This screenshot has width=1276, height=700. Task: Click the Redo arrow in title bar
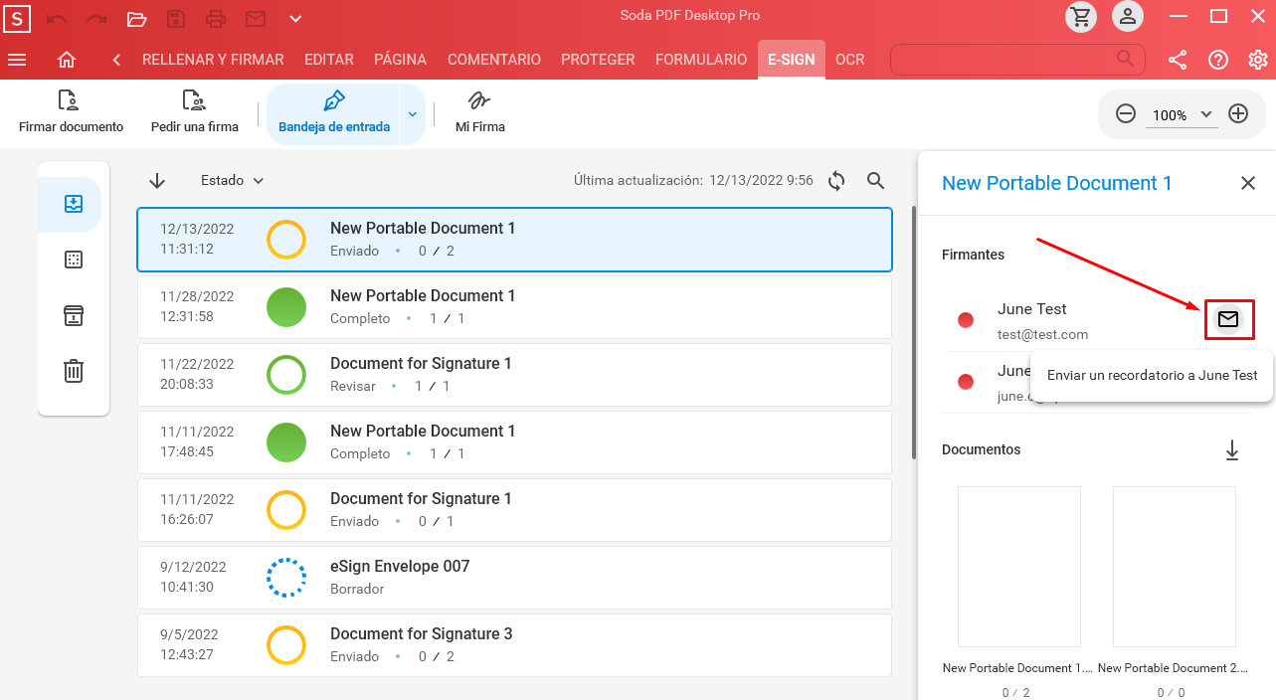tap(96, 18)
